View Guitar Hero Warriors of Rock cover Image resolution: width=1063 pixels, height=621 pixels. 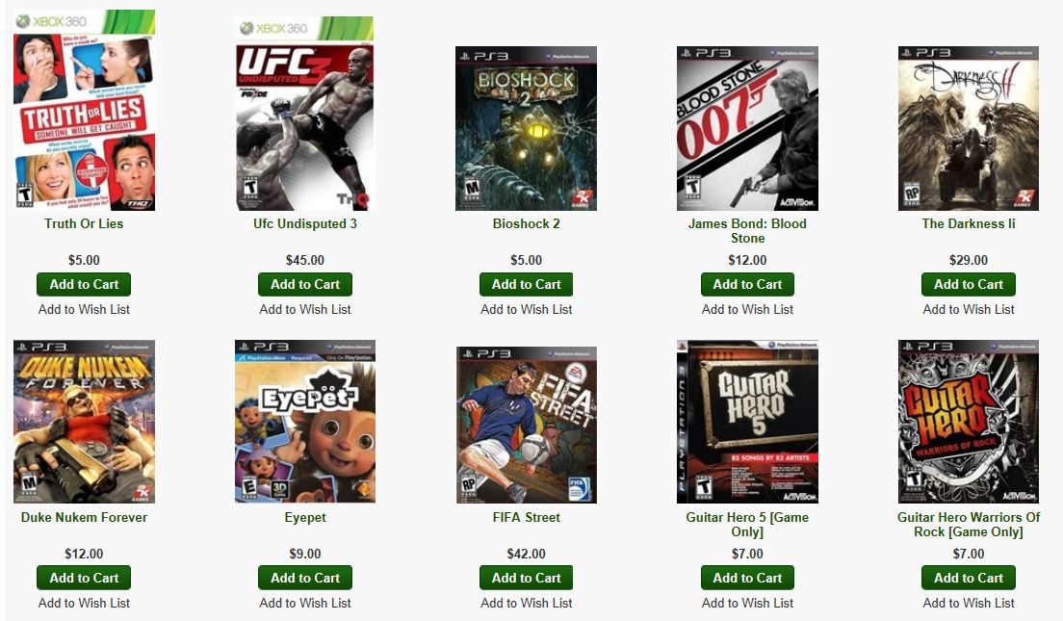pos(968,422)
